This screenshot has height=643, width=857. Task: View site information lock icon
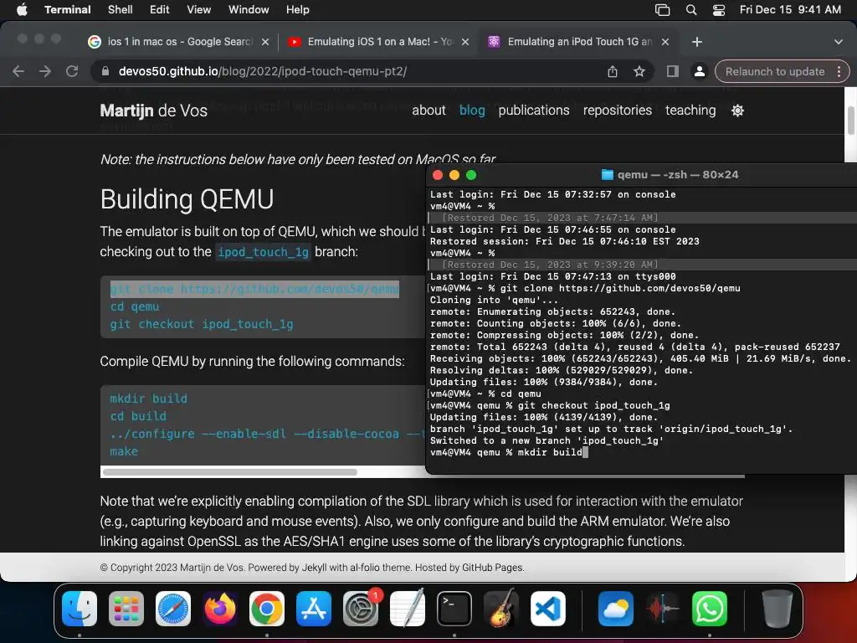click(x=105, y=71)
